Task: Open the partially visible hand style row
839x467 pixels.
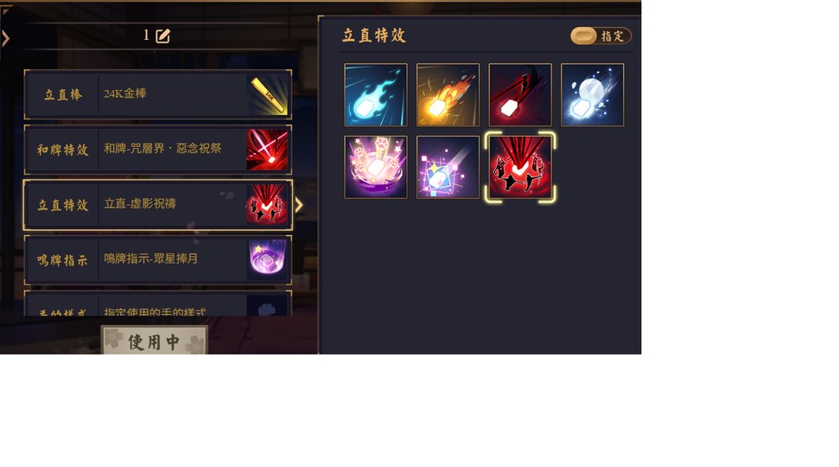Action: (x=158, y=304)
